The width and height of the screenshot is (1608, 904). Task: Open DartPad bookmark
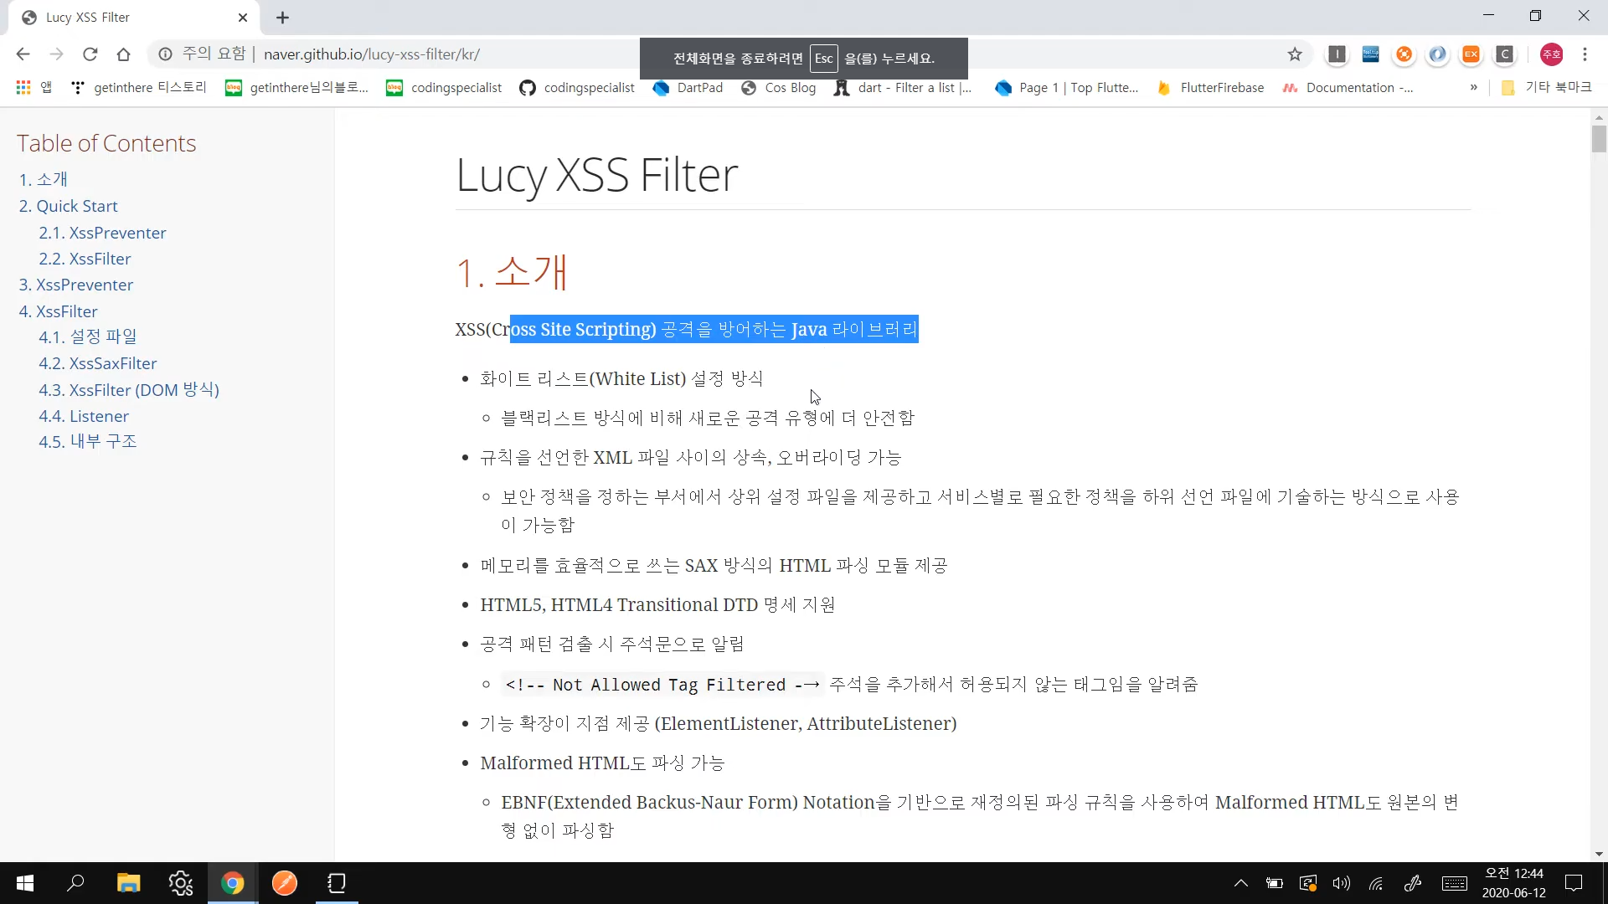(688, 87)
